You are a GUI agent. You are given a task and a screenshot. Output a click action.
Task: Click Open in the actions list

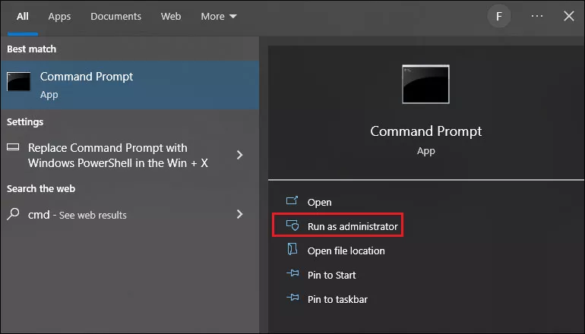point(319,202)
